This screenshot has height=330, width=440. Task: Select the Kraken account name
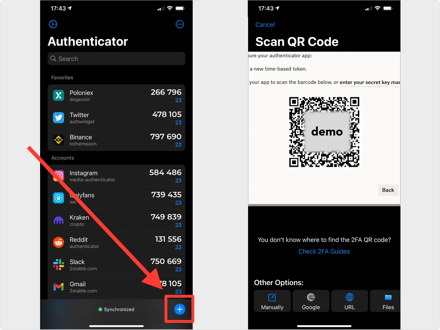point(79,217)
